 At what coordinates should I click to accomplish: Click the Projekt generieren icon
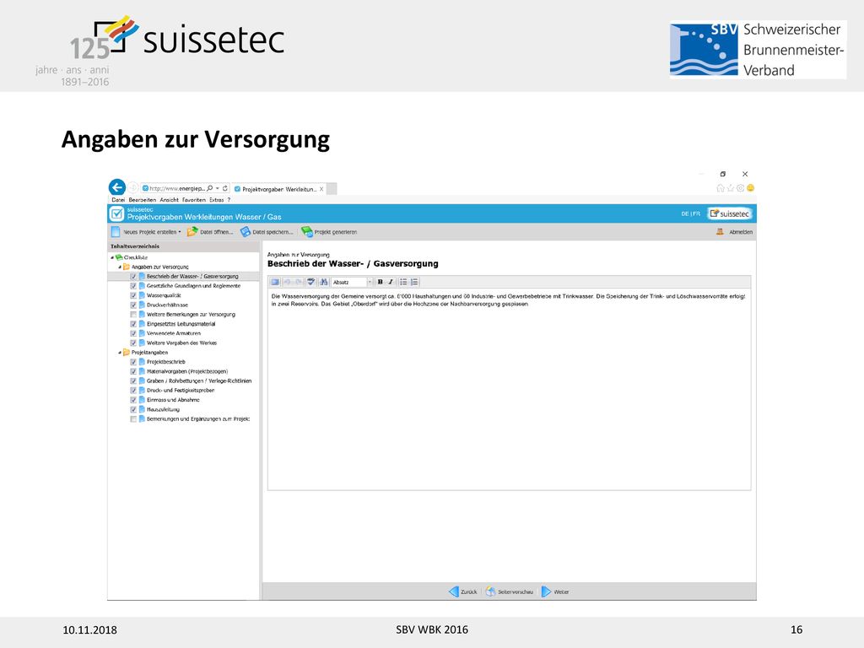pyautogui.click(x=307, y=232)
